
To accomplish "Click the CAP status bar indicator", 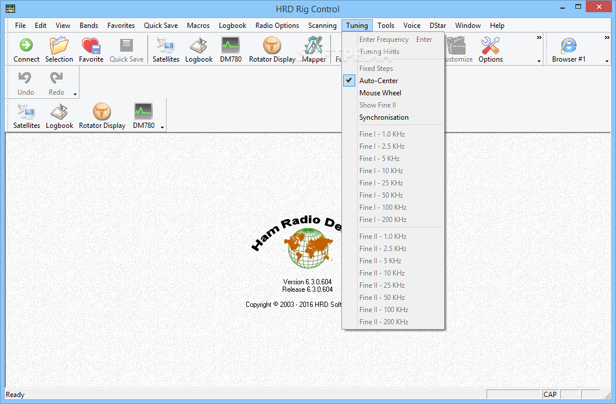I will click(x=550, y=395).
